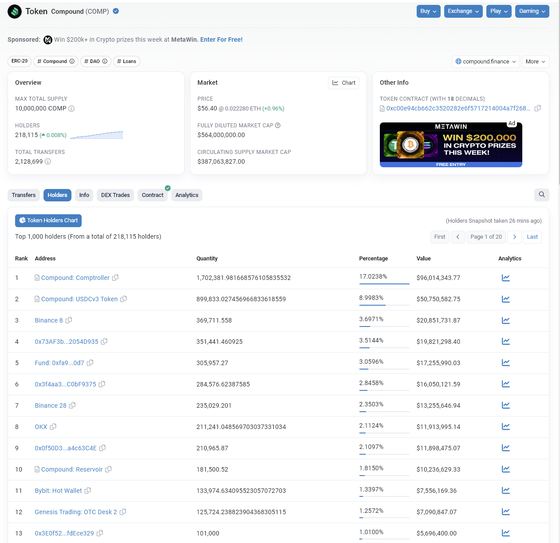Copy Fund: 0xfa9...0d7 address
The height and width of the screenshot is (543, 560).
(90, 363)
